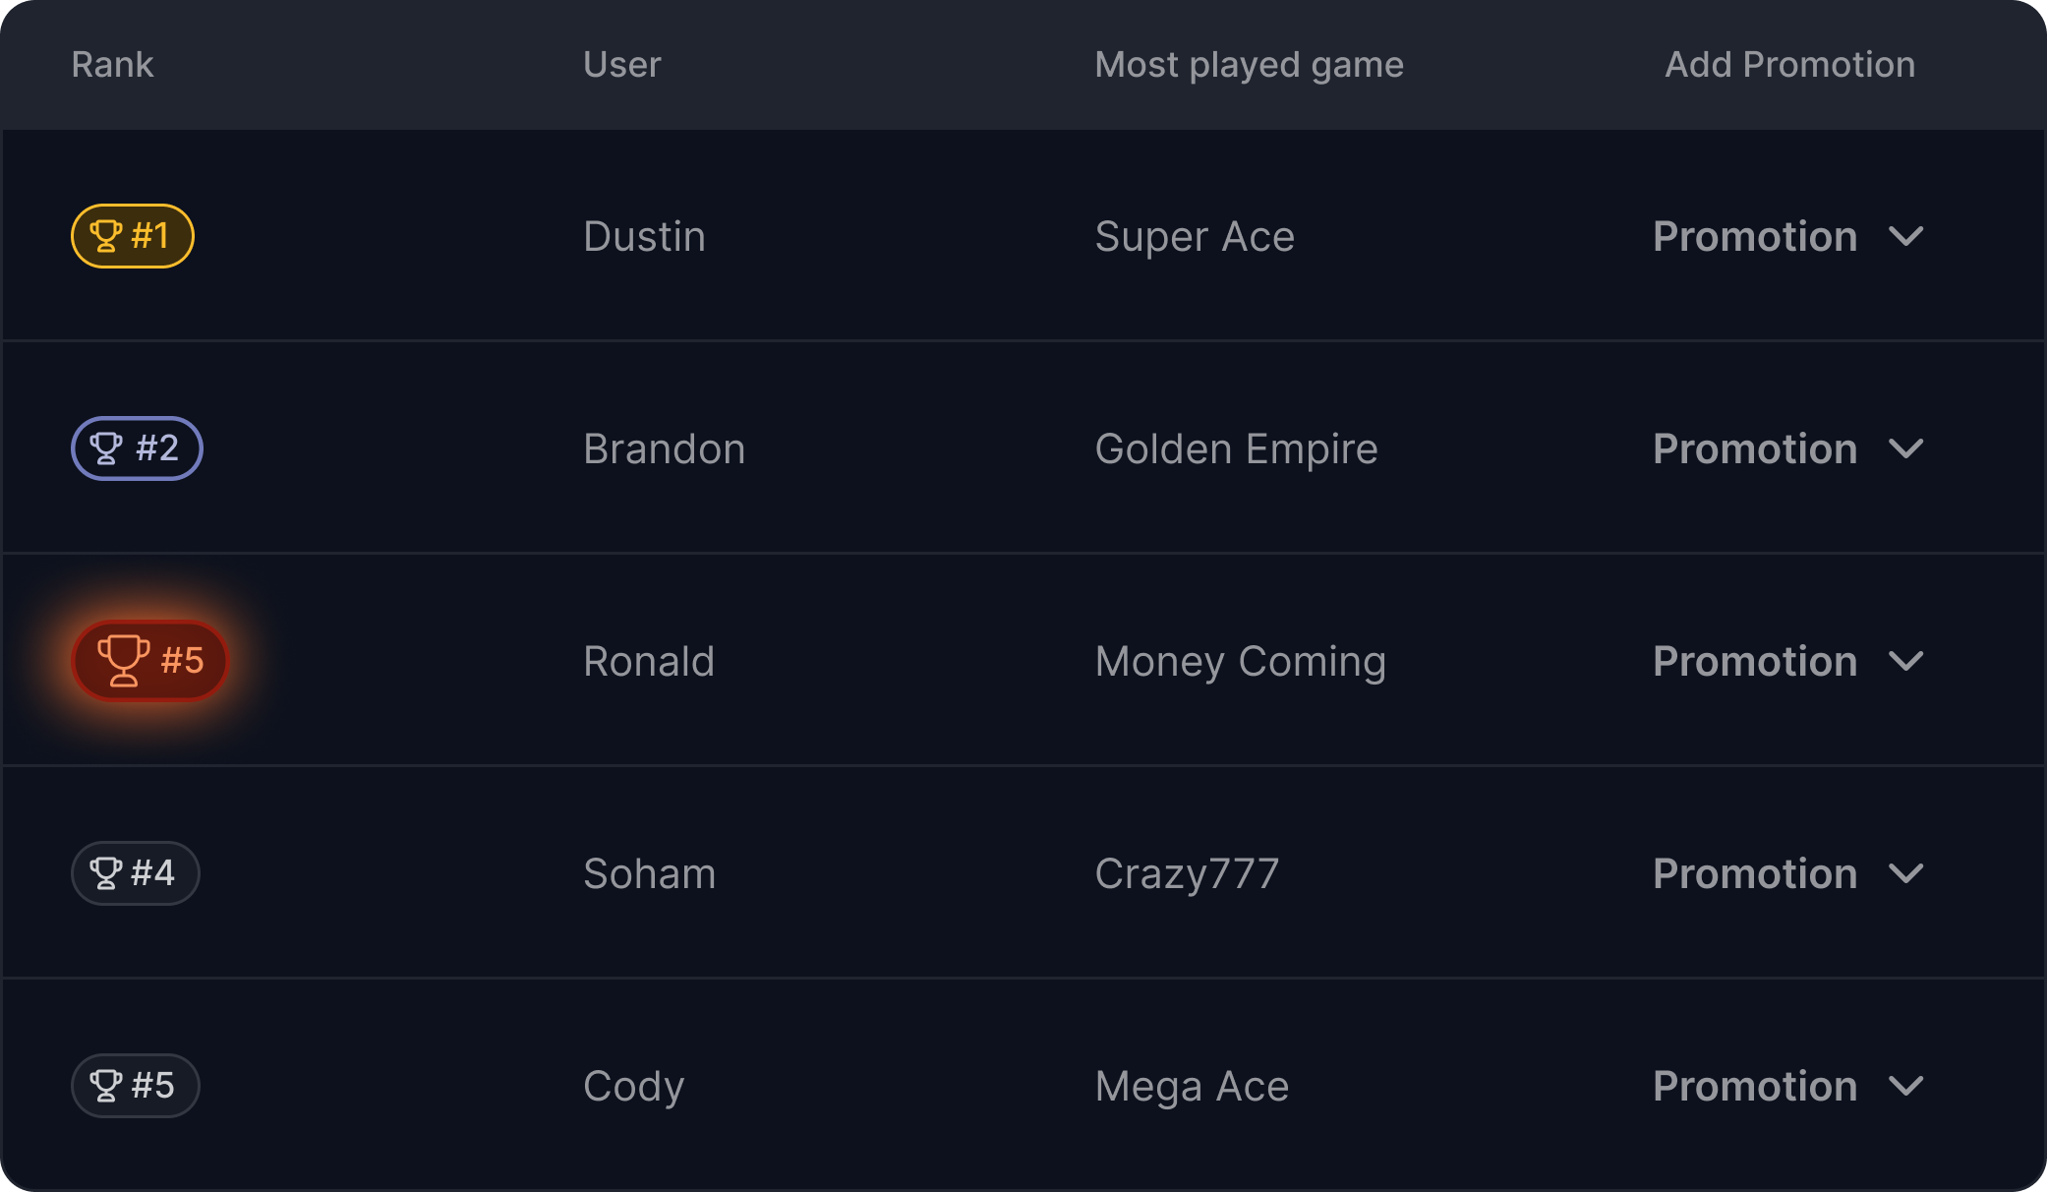The image size is (2047, 1192).
Task: Expand Ronald's Promotion dropdown chevron
Action: (1905, 662)
